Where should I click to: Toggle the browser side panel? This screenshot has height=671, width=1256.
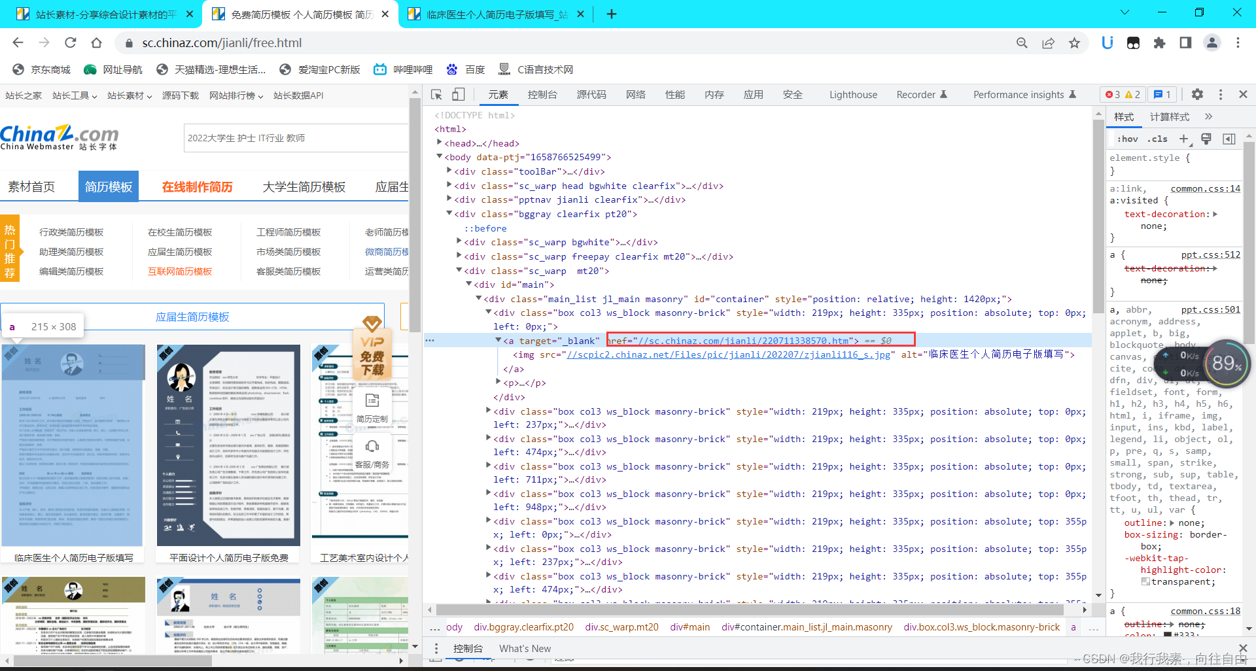[1185, 43]
